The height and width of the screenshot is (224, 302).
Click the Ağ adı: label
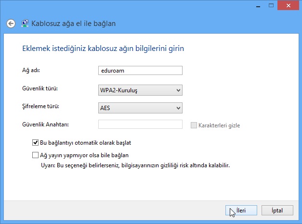(x=31, y=70)
